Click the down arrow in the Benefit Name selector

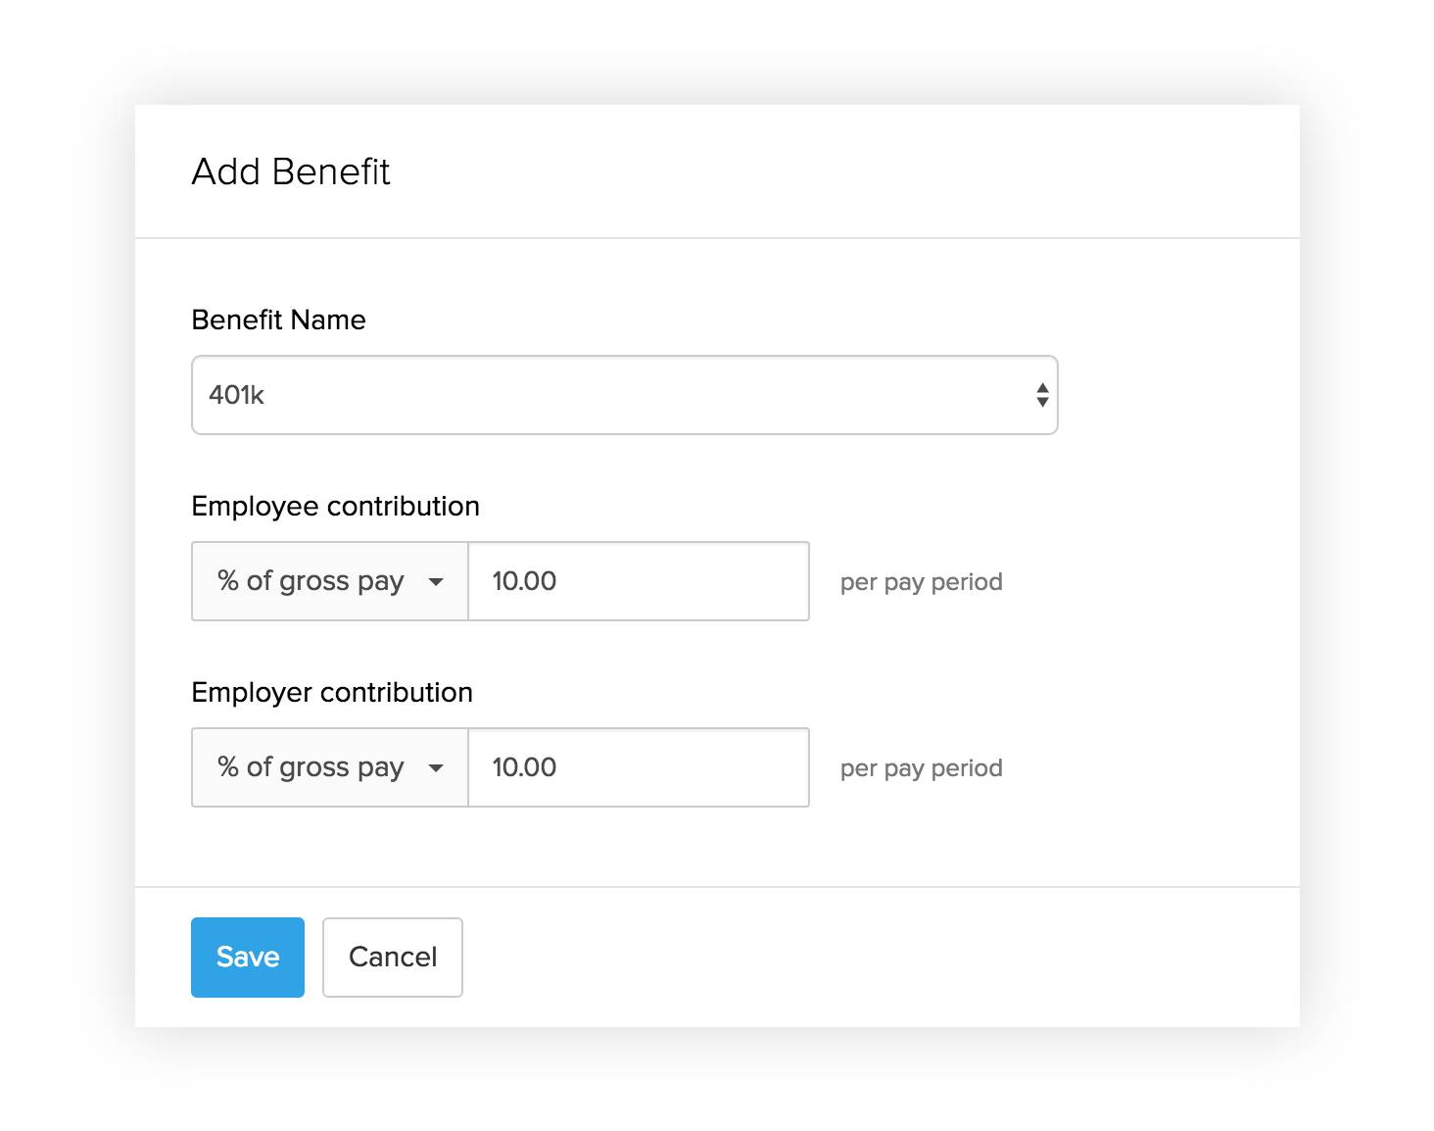[x=1042, y=402]
